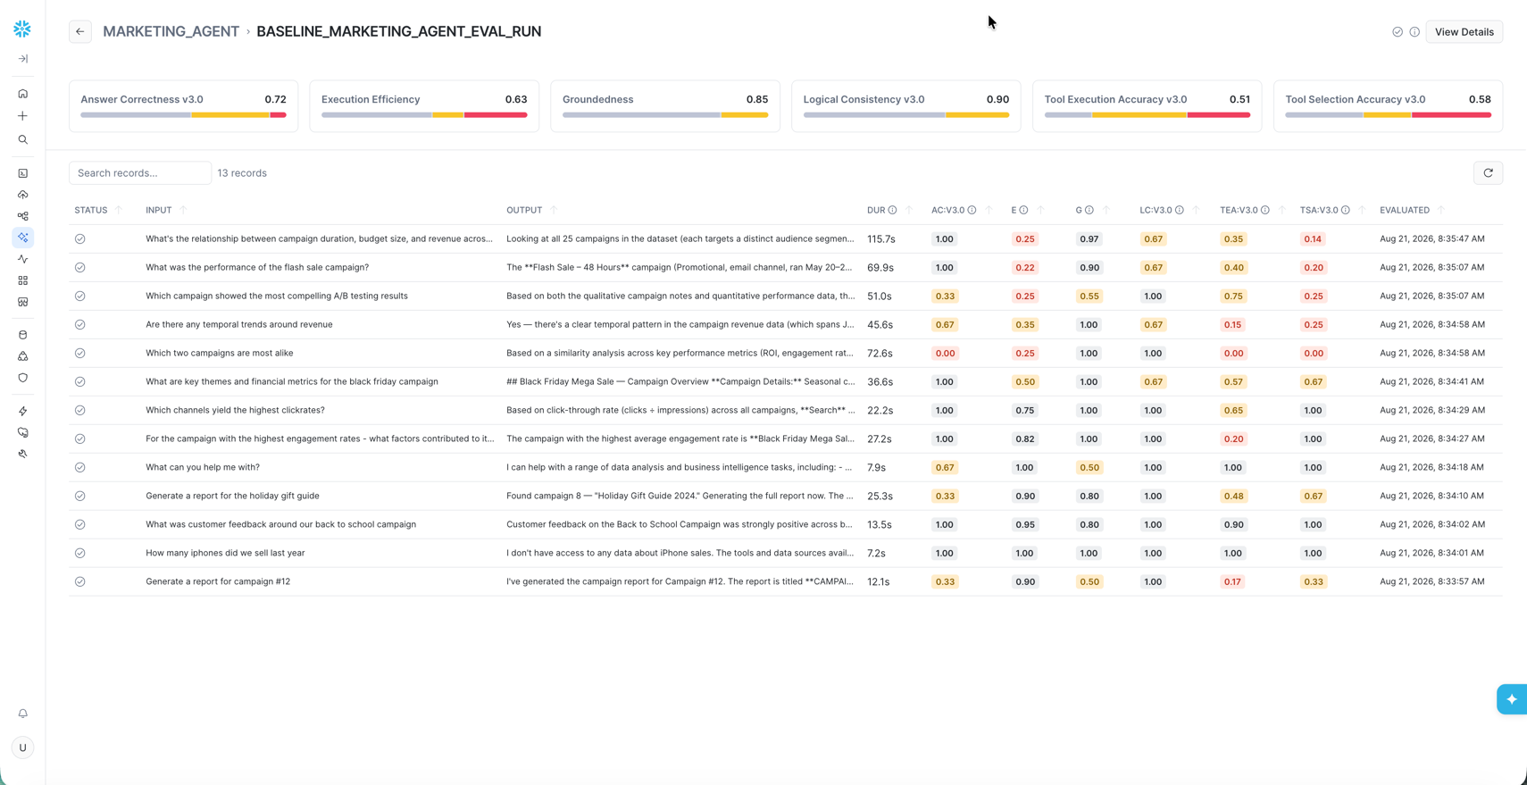Viewport: 1527px width, 785px height.
Task: Open the blue sparkle assistant button at right edge
Action: (x=1512, y=699)
